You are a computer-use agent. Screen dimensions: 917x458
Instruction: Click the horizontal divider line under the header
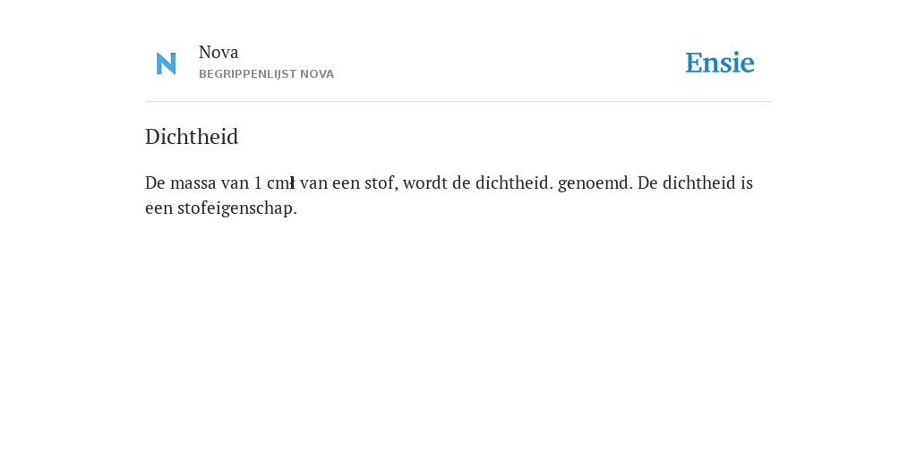[458, 102]
